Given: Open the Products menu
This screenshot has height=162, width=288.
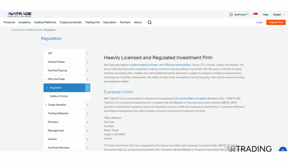Looking at the screenshot, I should point(9,22).
